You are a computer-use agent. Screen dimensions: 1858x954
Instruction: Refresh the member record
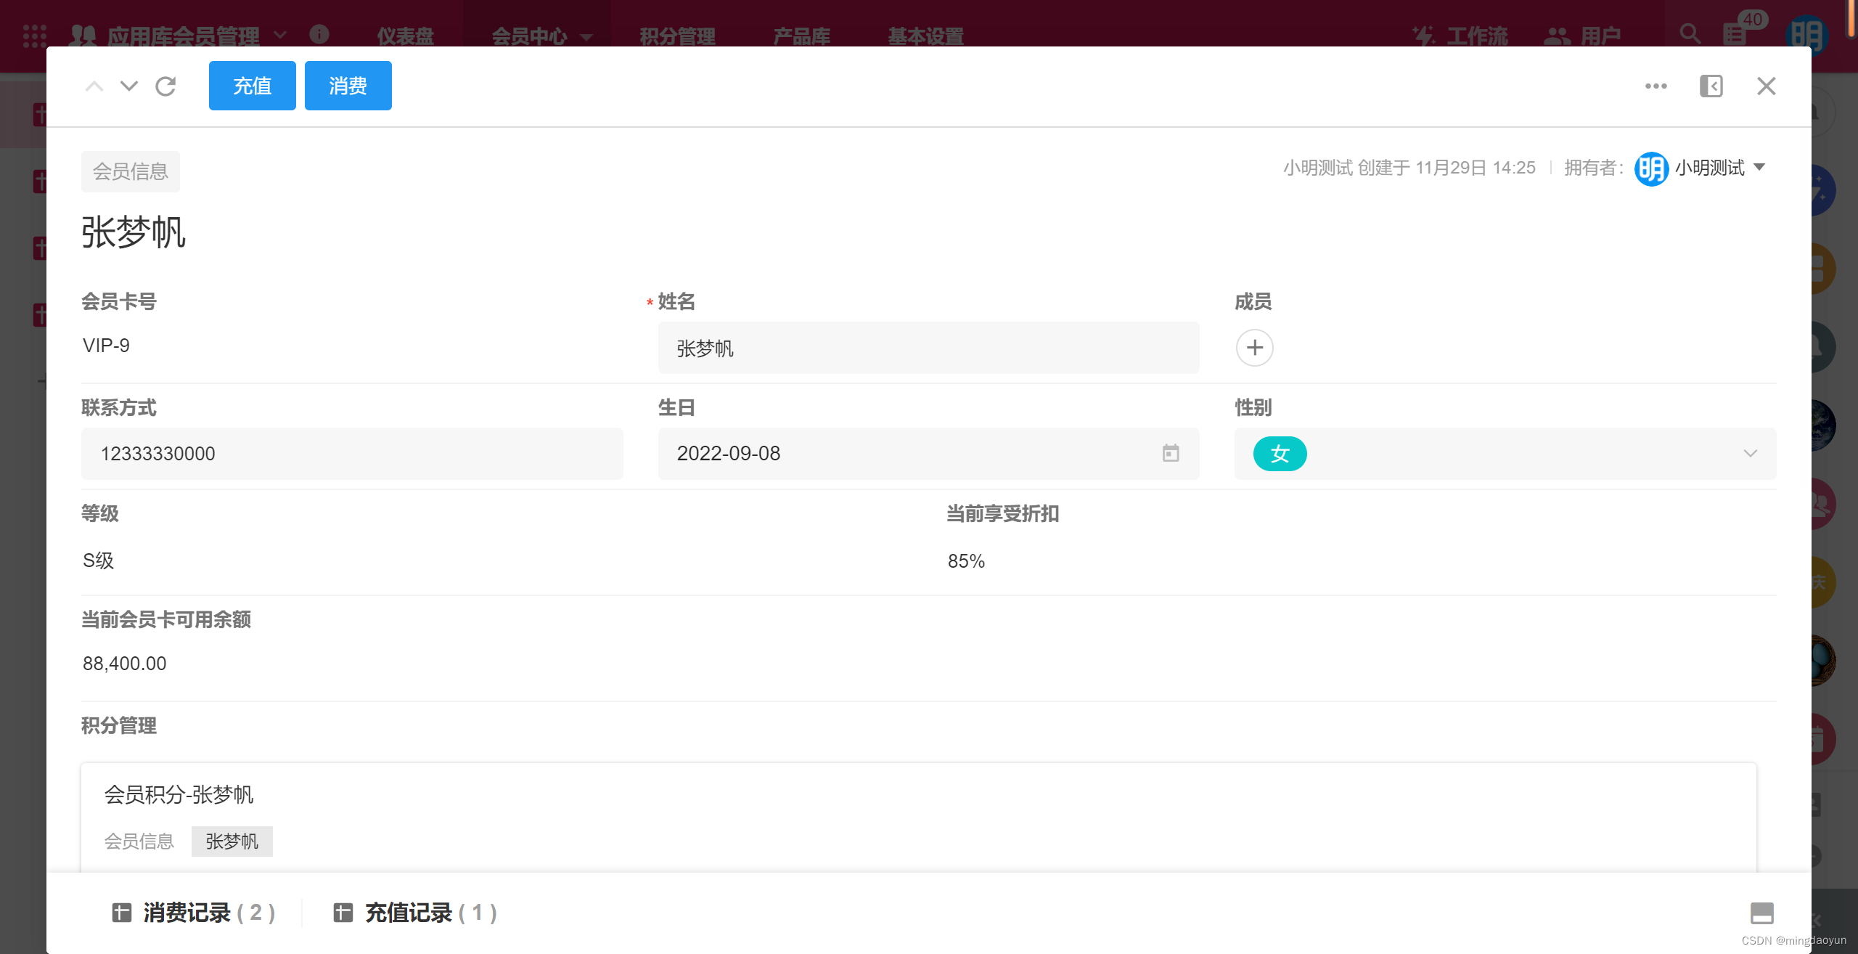(x=165, y=86)
